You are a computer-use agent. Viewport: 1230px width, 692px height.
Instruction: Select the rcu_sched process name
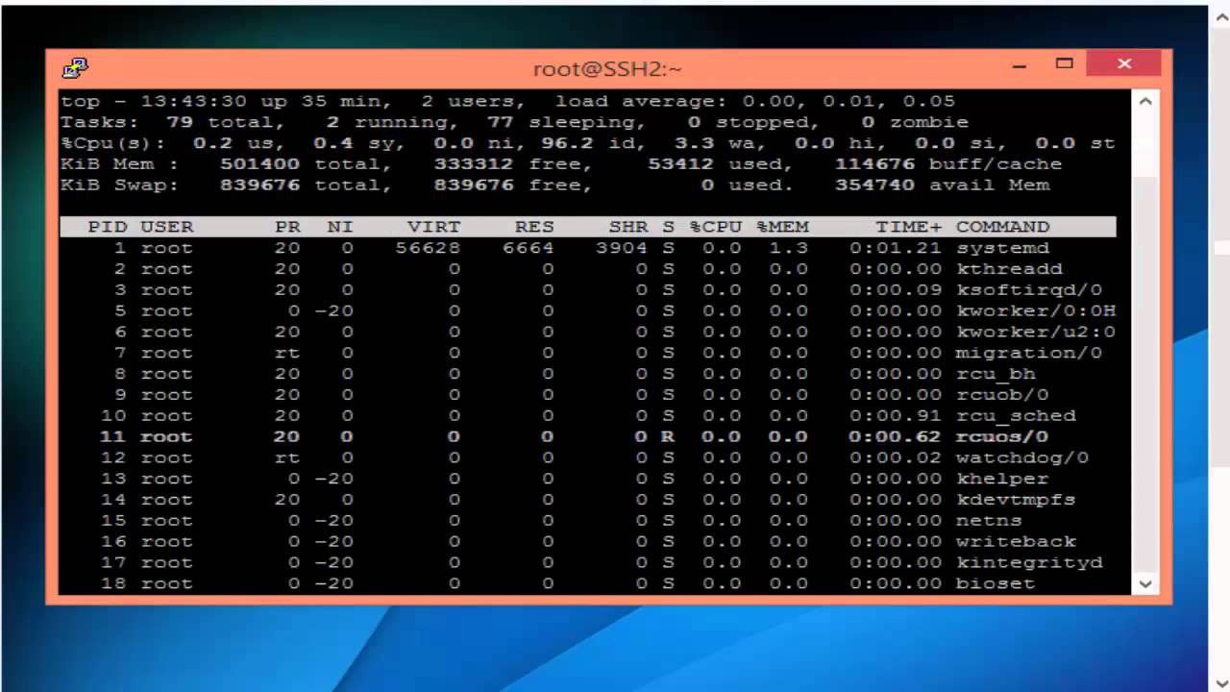(1016, 416)
